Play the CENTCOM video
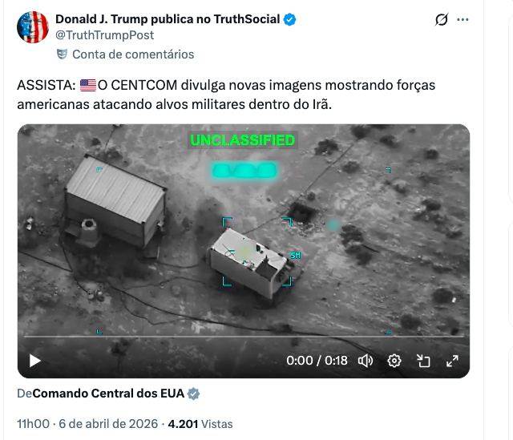513x440 pixels. tap(35, 361)
